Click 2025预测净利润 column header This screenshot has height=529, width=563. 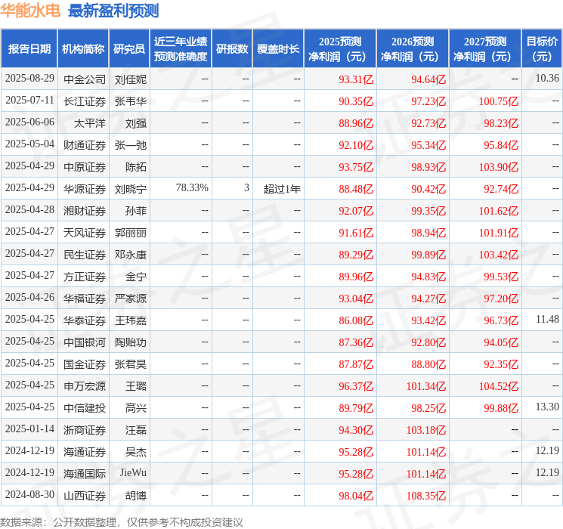pyautogui.click(x=340, y=48)
